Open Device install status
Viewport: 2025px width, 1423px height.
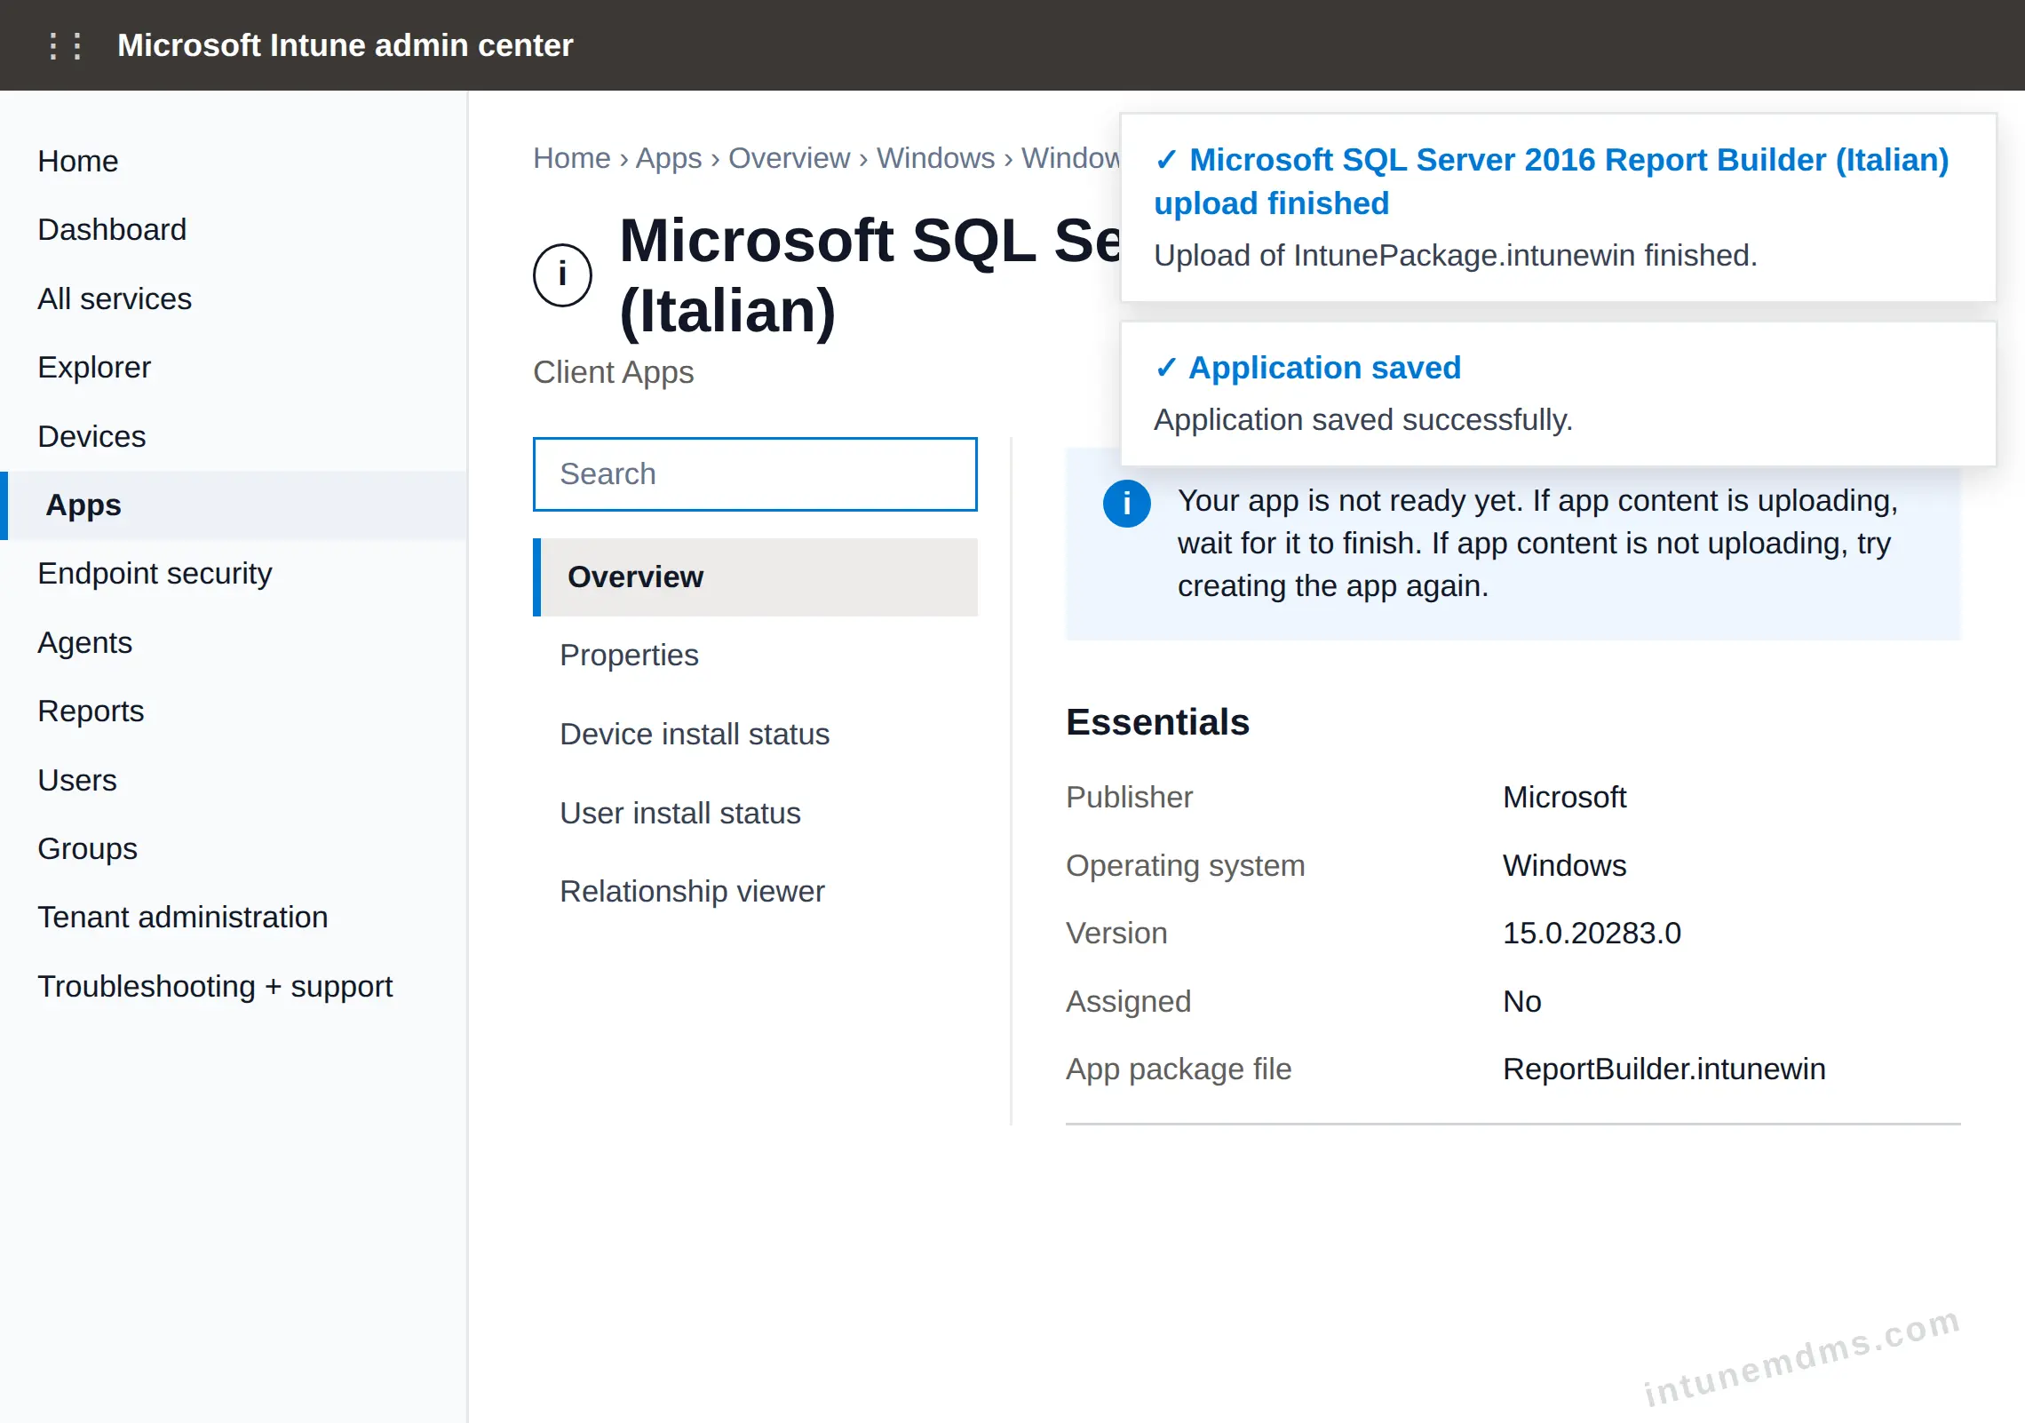pos(695,735)
